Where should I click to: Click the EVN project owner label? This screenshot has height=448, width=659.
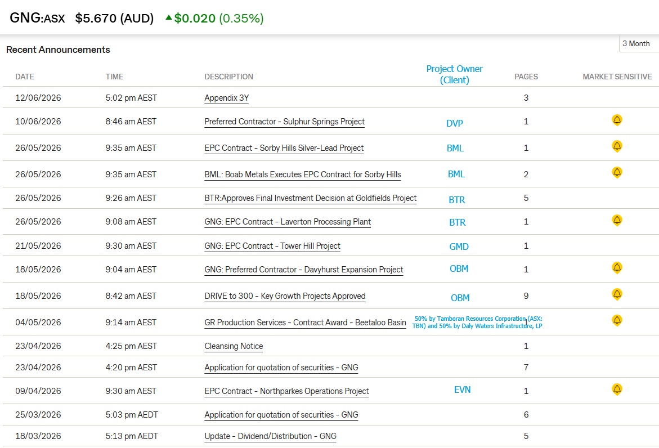(462, 389)
